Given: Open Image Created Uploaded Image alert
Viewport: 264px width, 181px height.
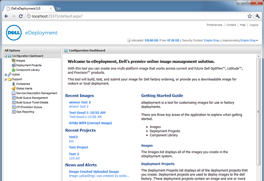Looking at the screenshot, I should click(94, 172).
